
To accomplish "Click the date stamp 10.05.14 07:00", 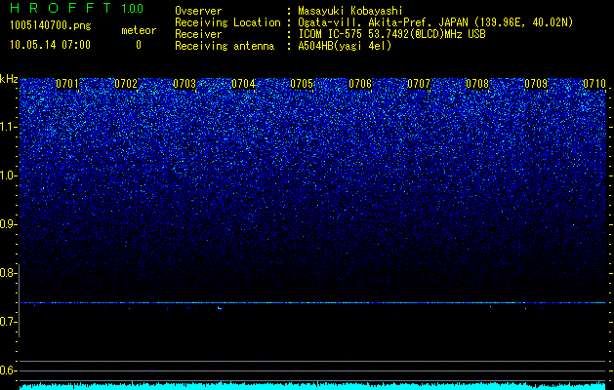I will click(50, 45).
